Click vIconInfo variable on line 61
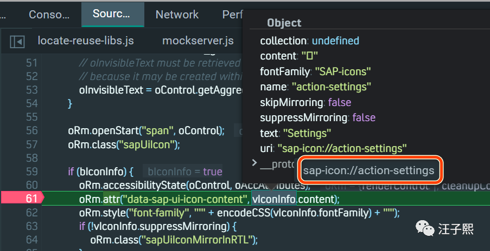Screen dimensions: 490x251 (x=274, y=199)
